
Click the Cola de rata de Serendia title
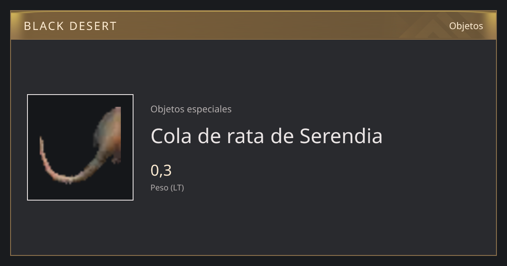pos(267,136)
